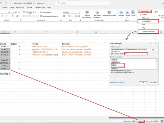Open the Formeln ribbon tab

[x=4, y=8]
